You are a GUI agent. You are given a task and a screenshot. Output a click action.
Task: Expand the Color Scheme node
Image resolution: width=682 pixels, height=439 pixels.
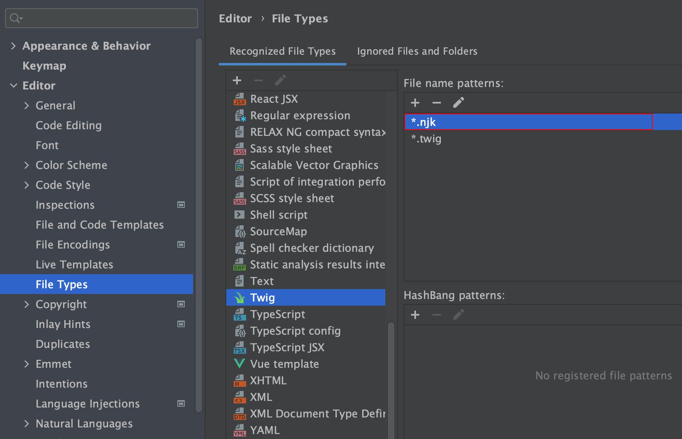coord(27,165)
